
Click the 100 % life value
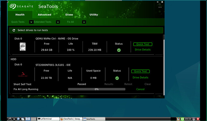coord(70,50)
